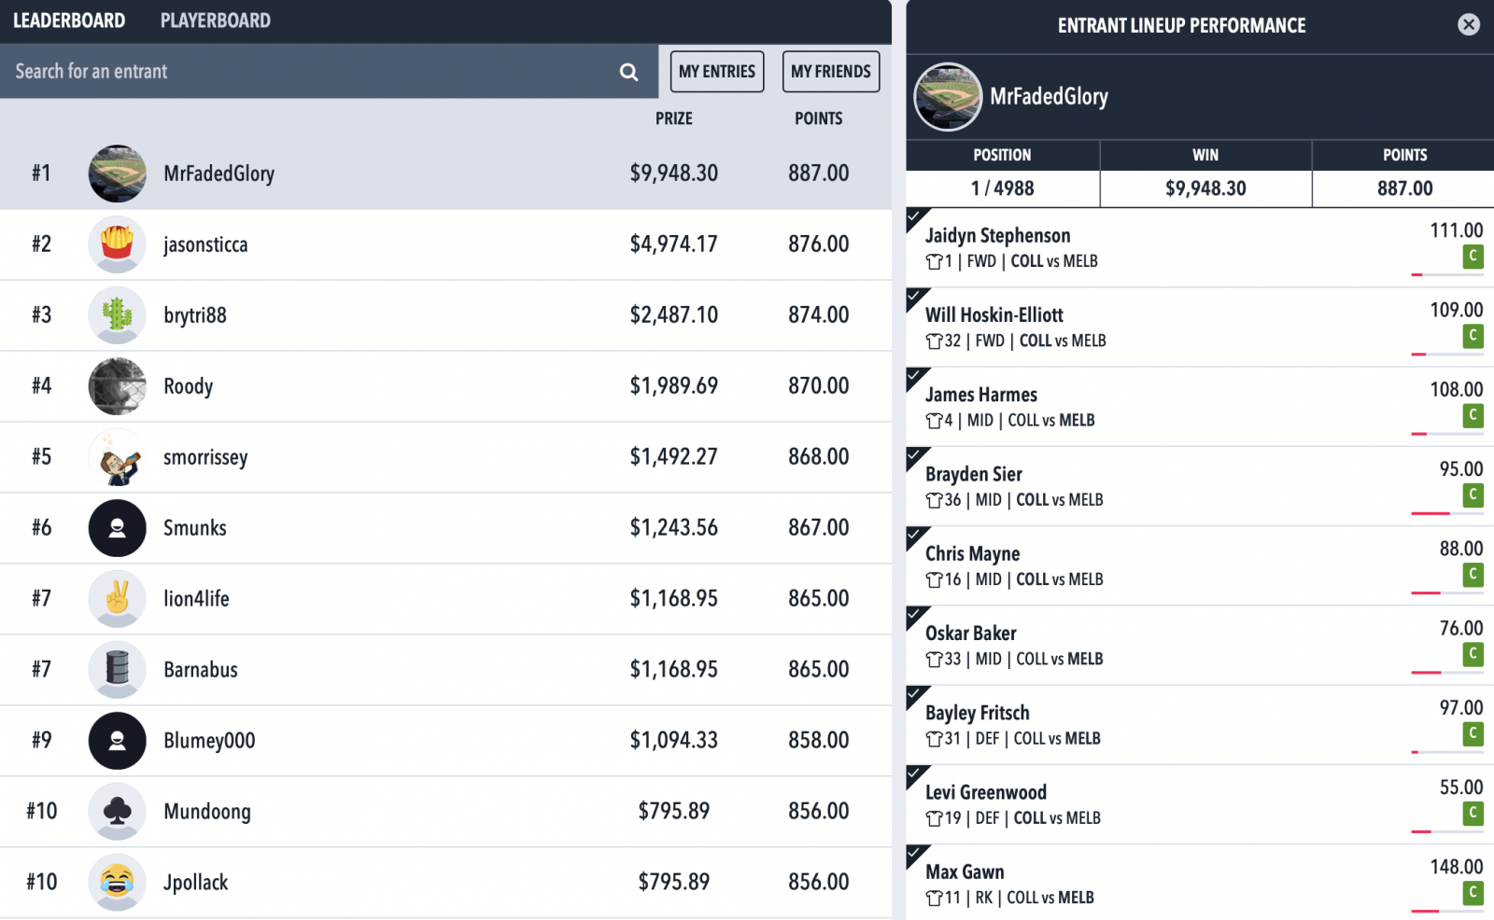Click Bayley Fritsch's 97.00 score

[1461, 708]
